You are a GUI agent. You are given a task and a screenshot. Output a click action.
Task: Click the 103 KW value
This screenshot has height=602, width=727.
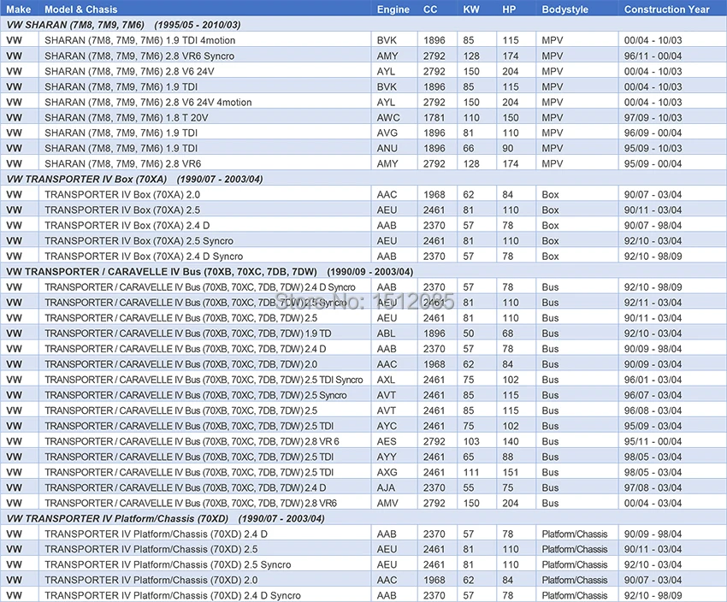[471, 441]
